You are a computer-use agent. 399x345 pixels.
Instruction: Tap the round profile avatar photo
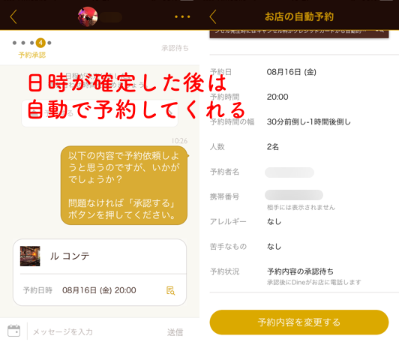point(88,16)
